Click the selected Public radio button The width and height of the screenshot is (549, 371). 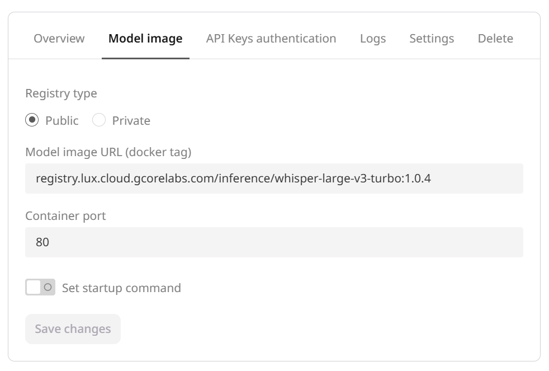[32, 120]
